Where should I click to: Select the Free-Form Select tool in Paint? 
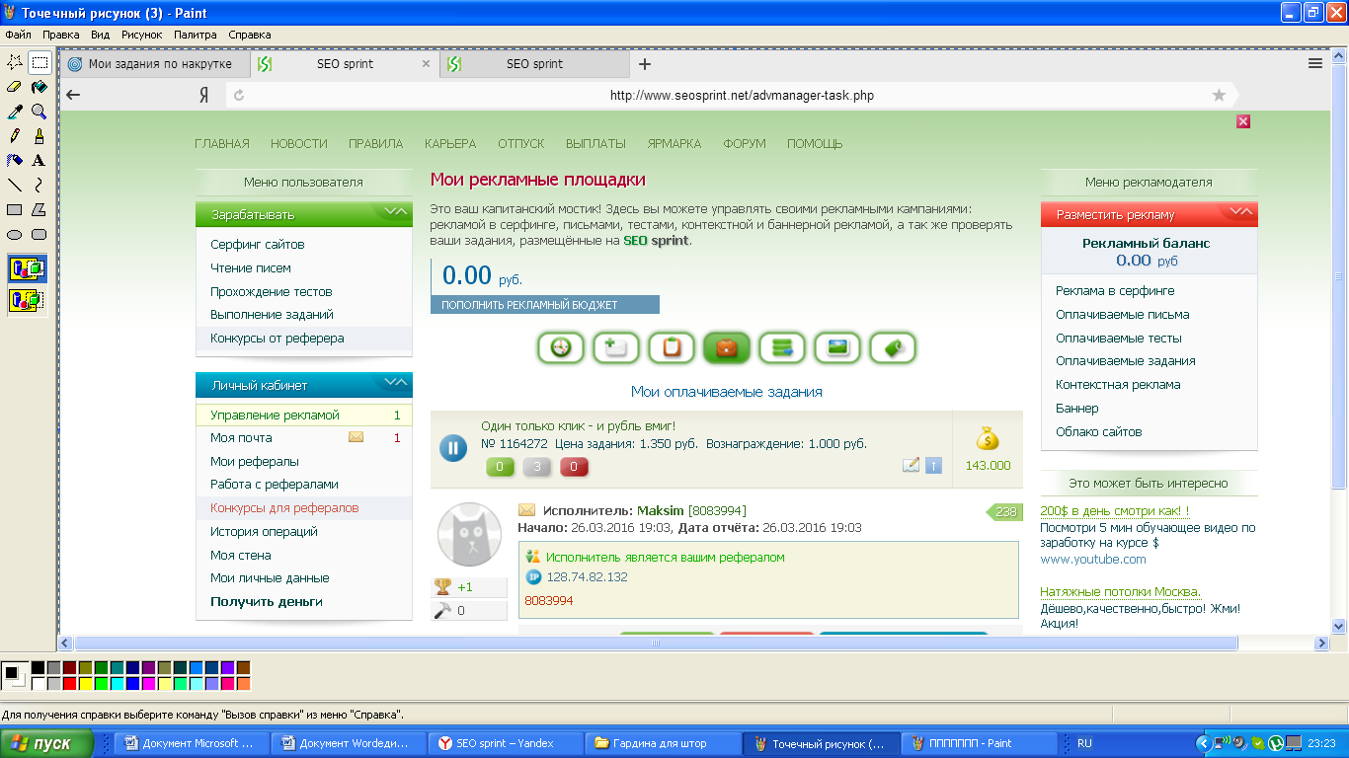click(15, 62)
